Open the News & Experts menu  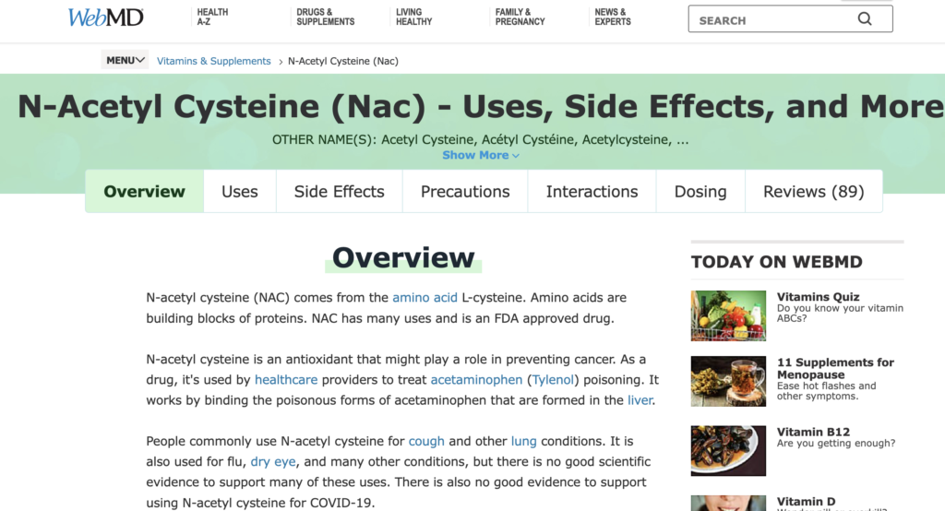(x=613, y=17)
